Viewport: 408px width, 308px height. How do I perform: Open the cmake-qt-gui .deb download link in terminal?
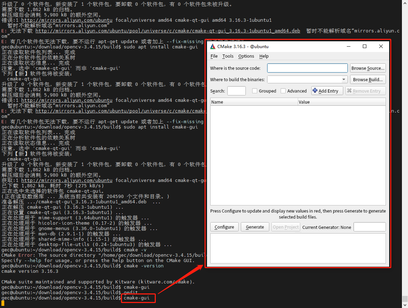pyautogui.click(x=168, y=31)
